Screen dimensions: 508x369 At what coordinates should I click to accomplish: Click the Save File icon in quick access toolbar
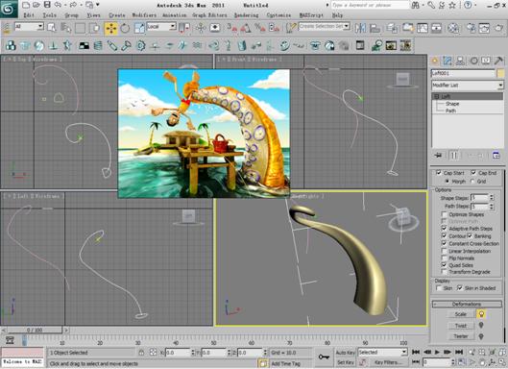coord(47,5)
